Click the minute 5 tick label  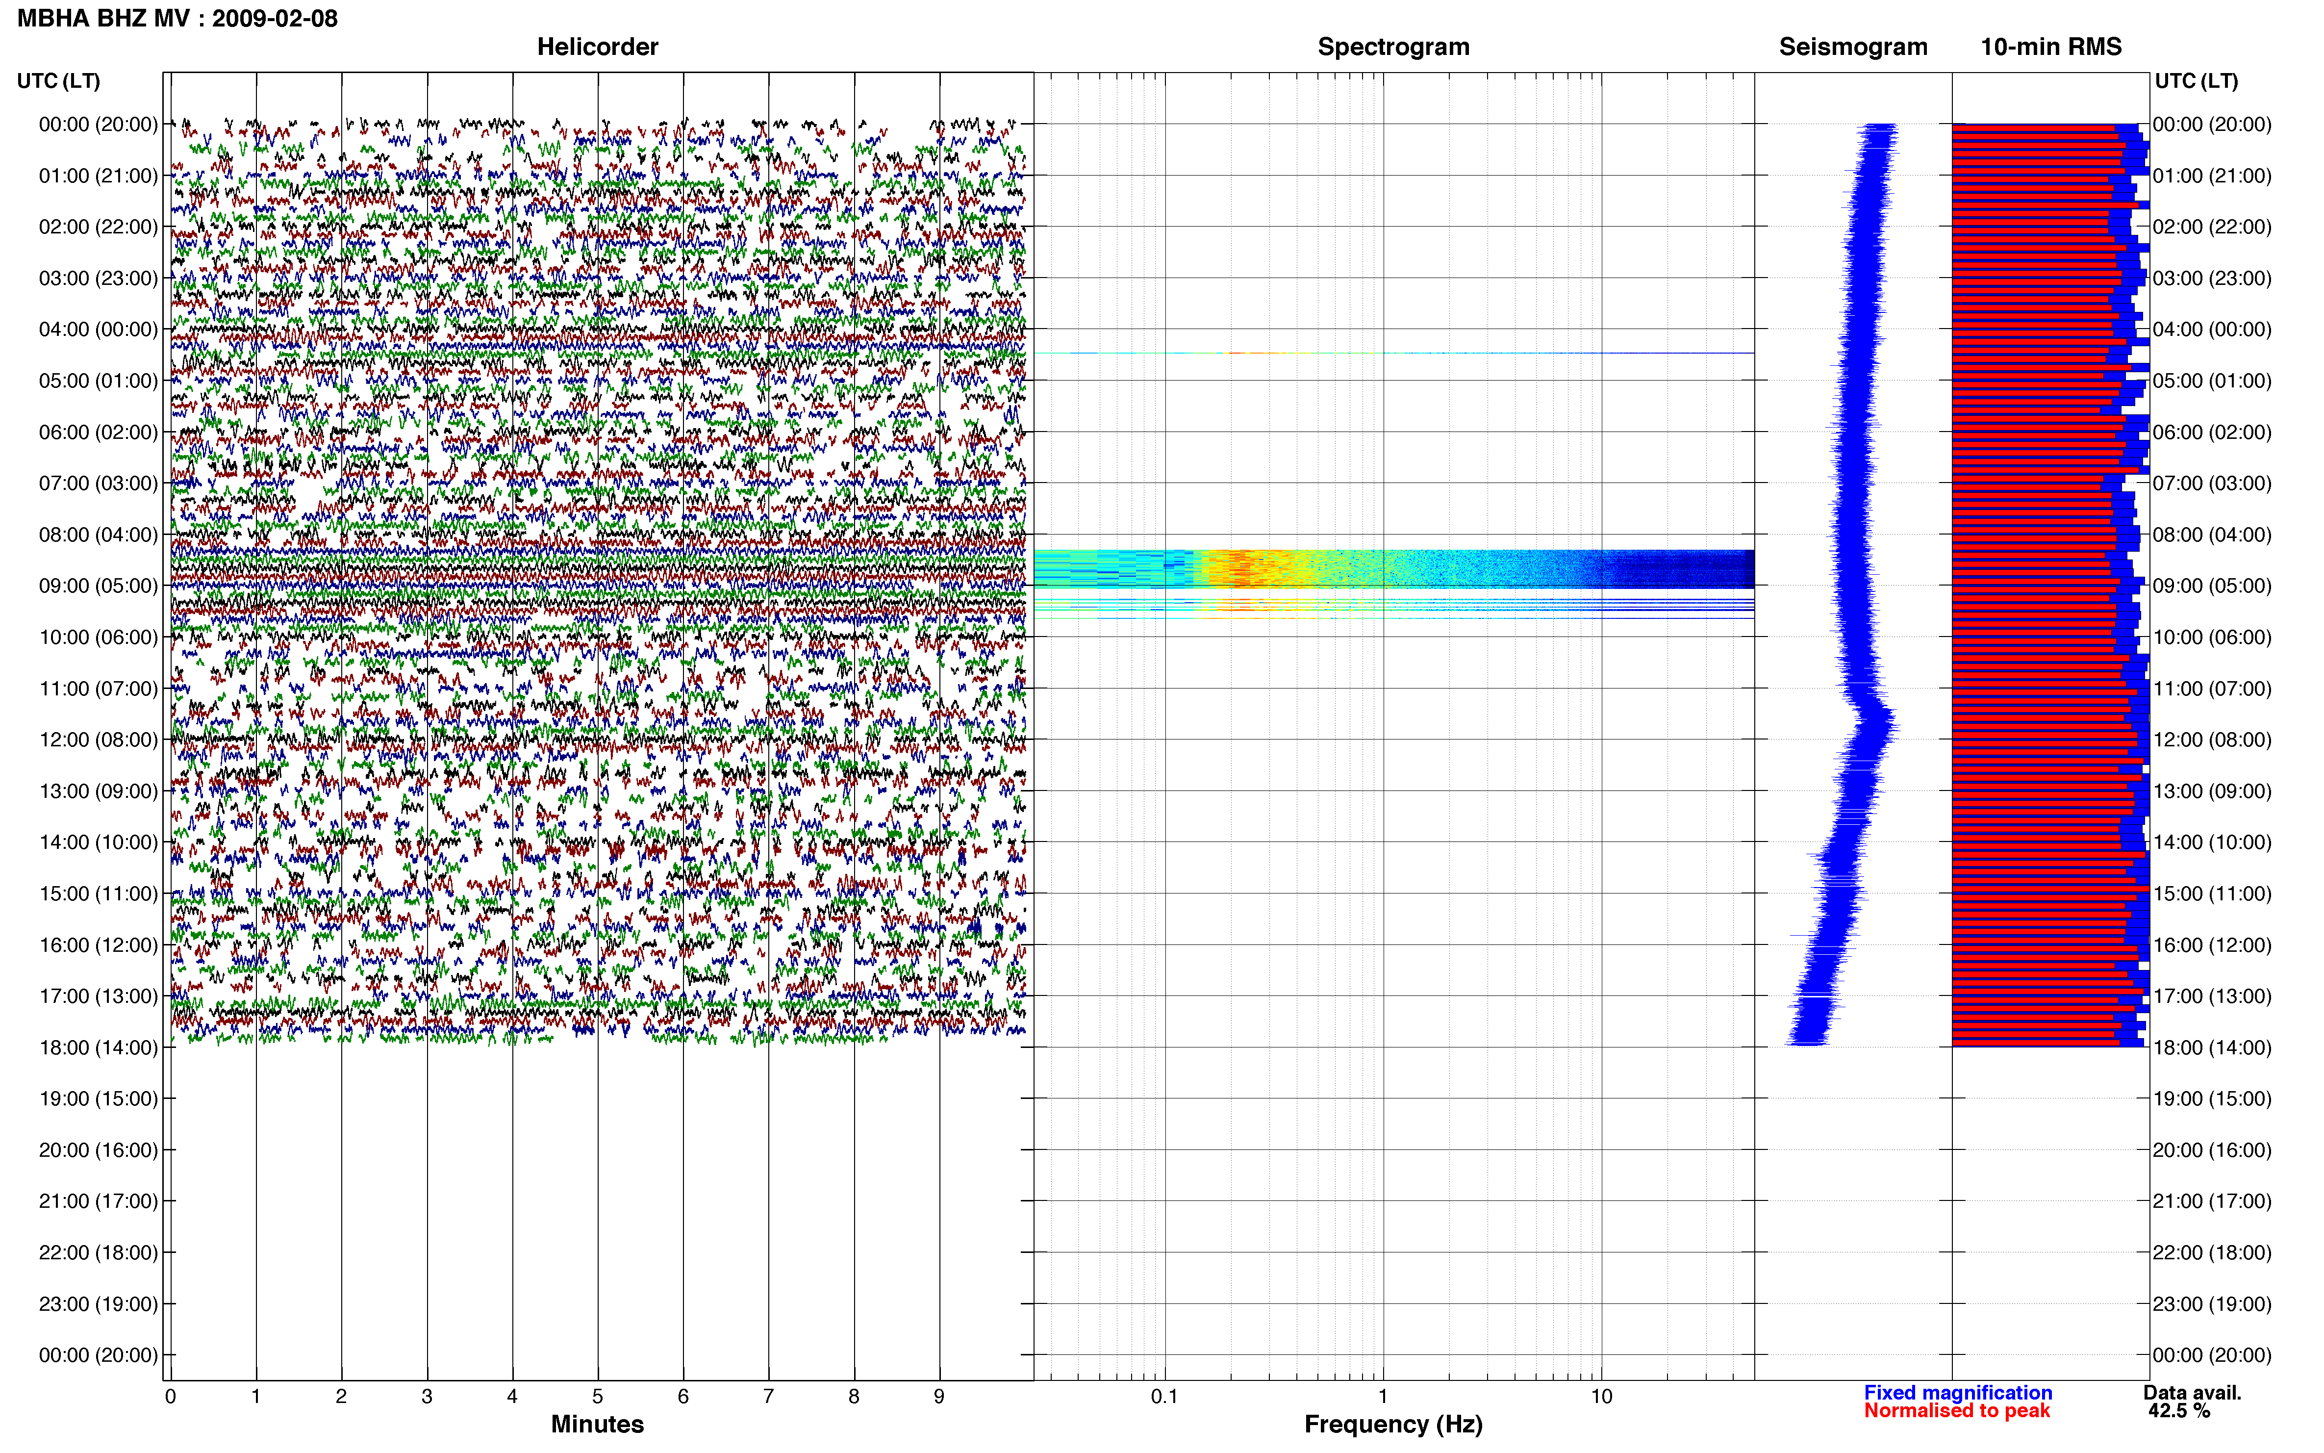[598, 1397]
